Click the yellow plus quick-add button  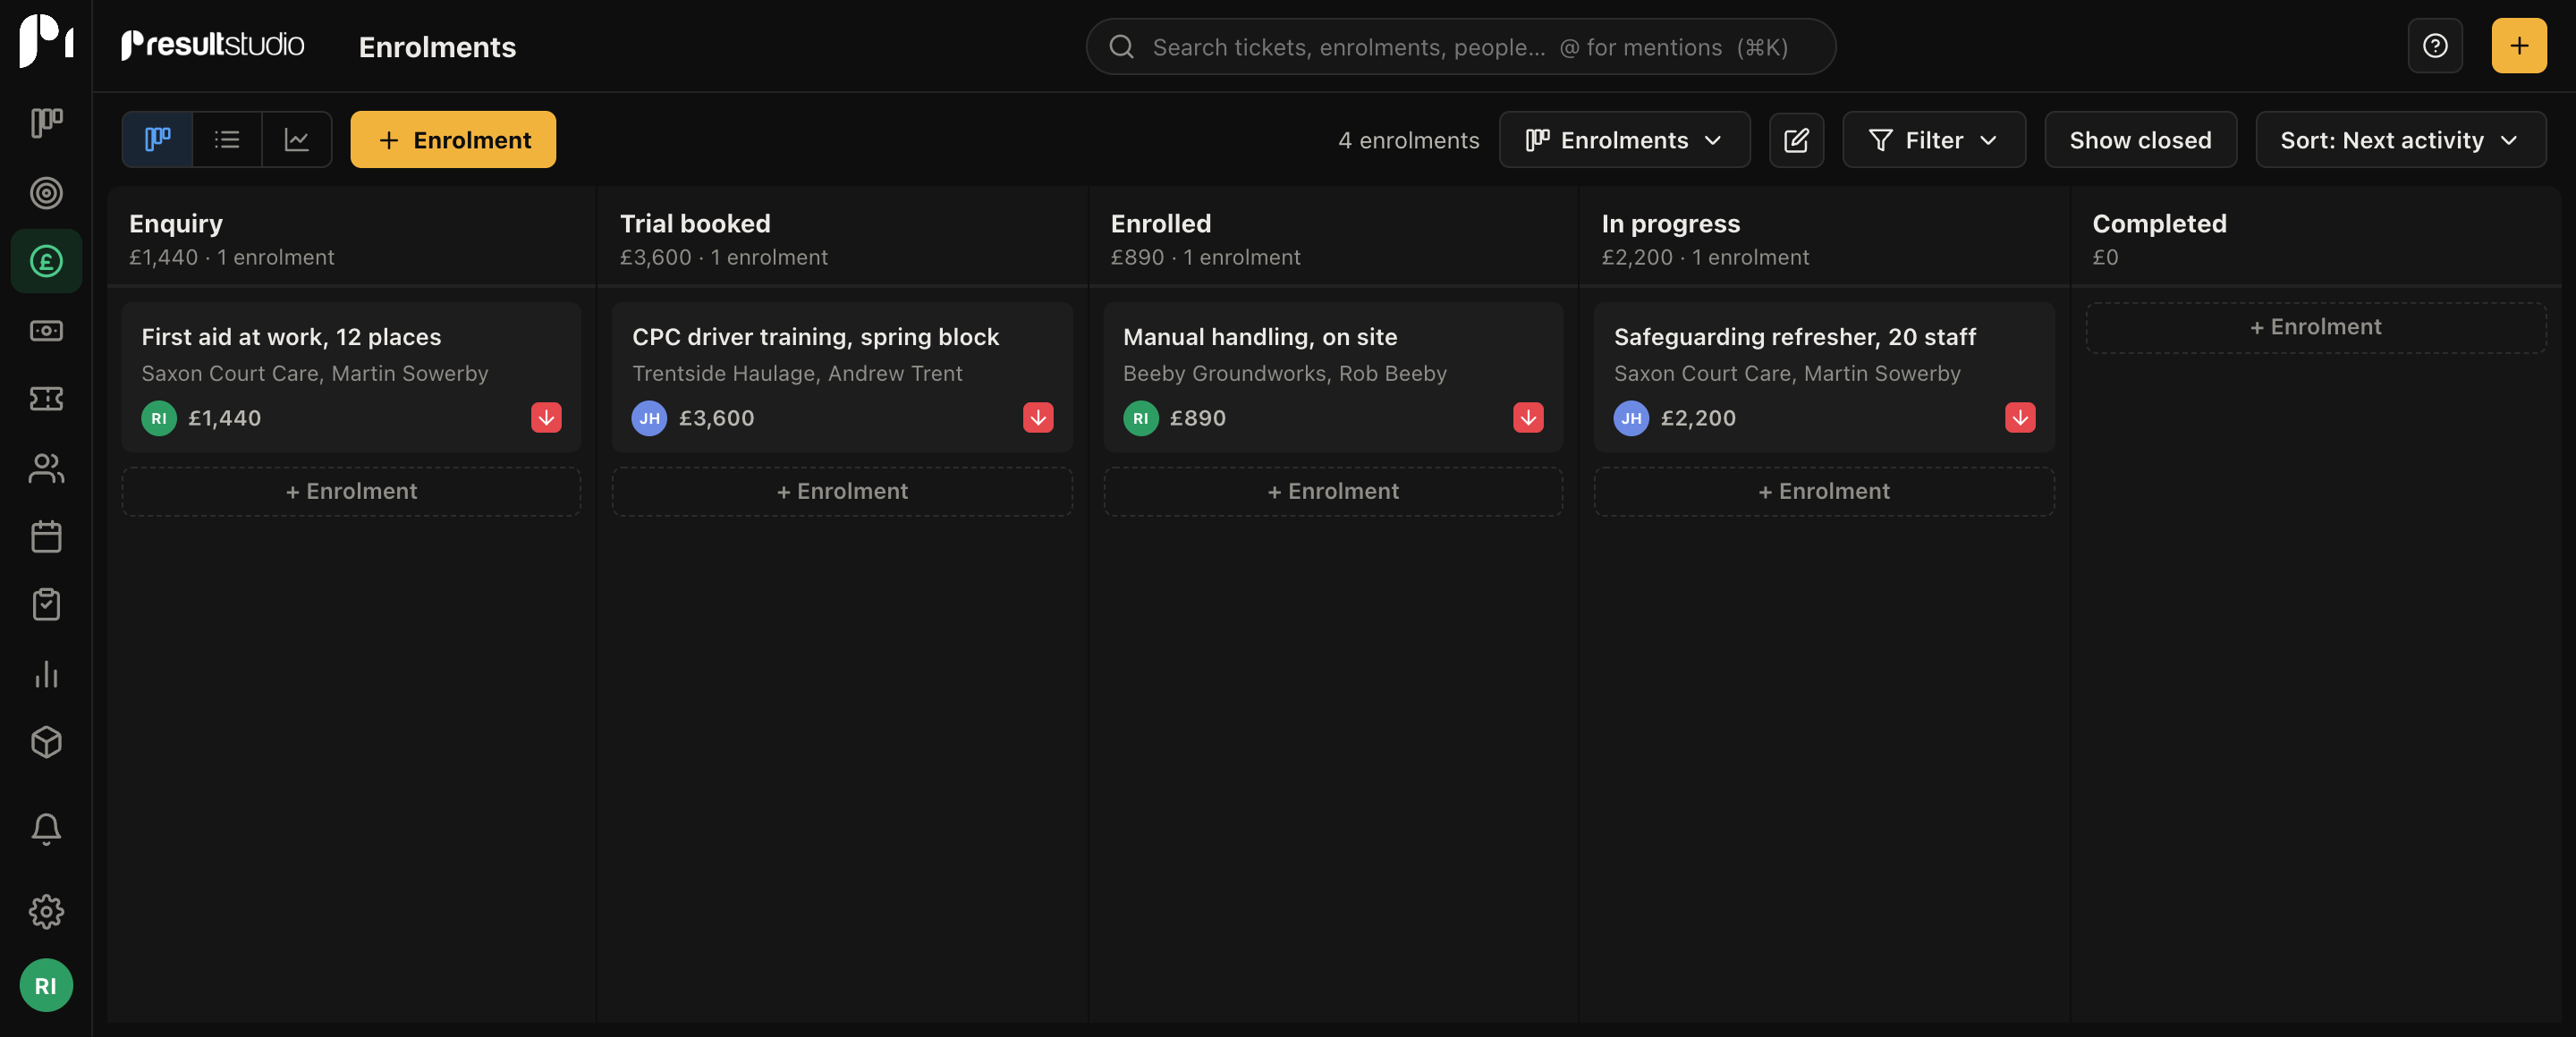click(2519, 46)
